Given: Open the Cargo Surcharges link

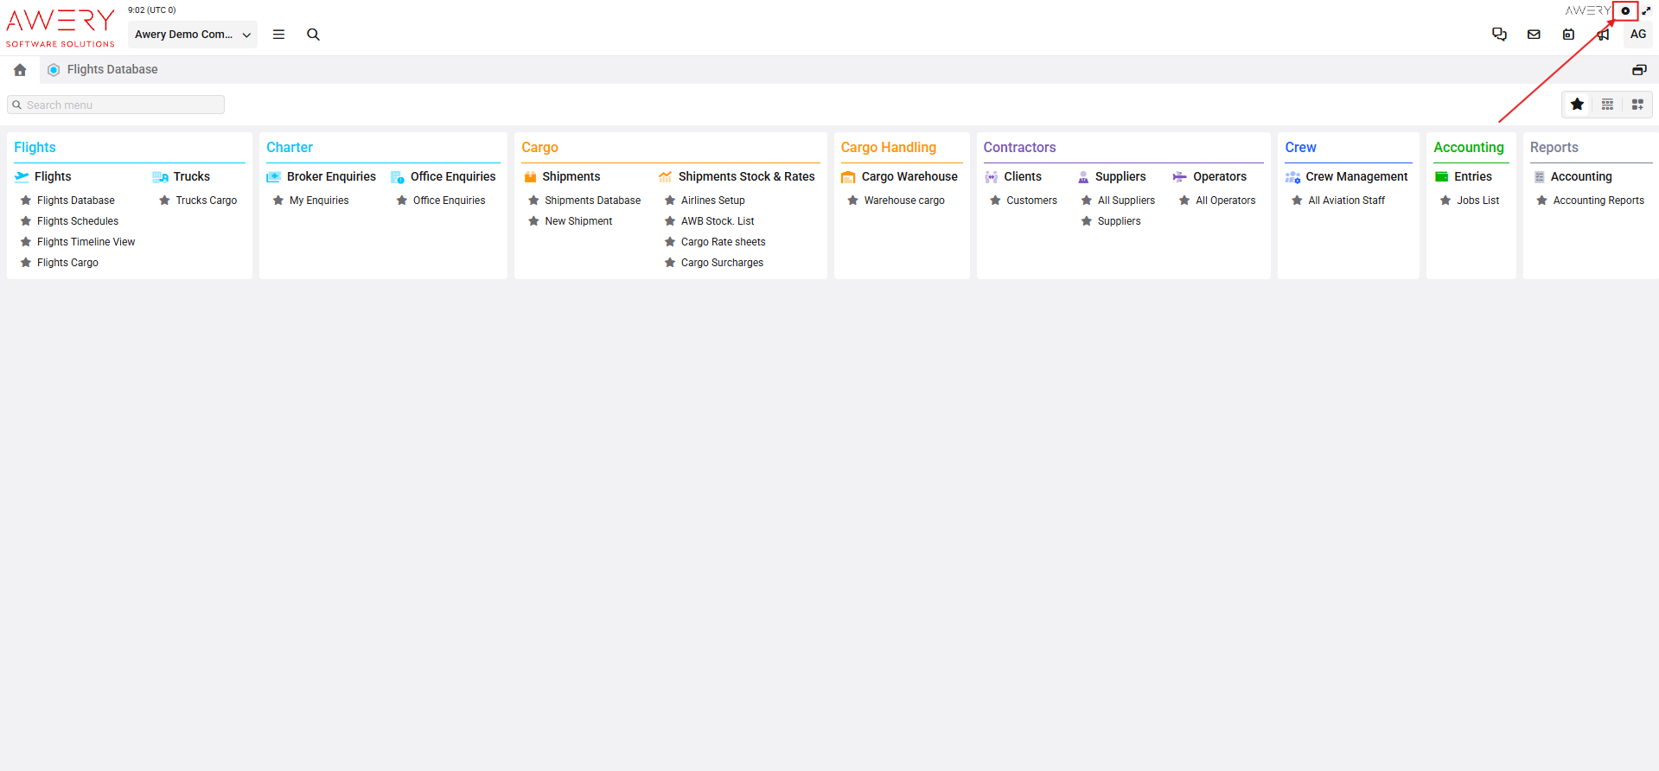Looking at the screenshot, I should click(723, 263).
